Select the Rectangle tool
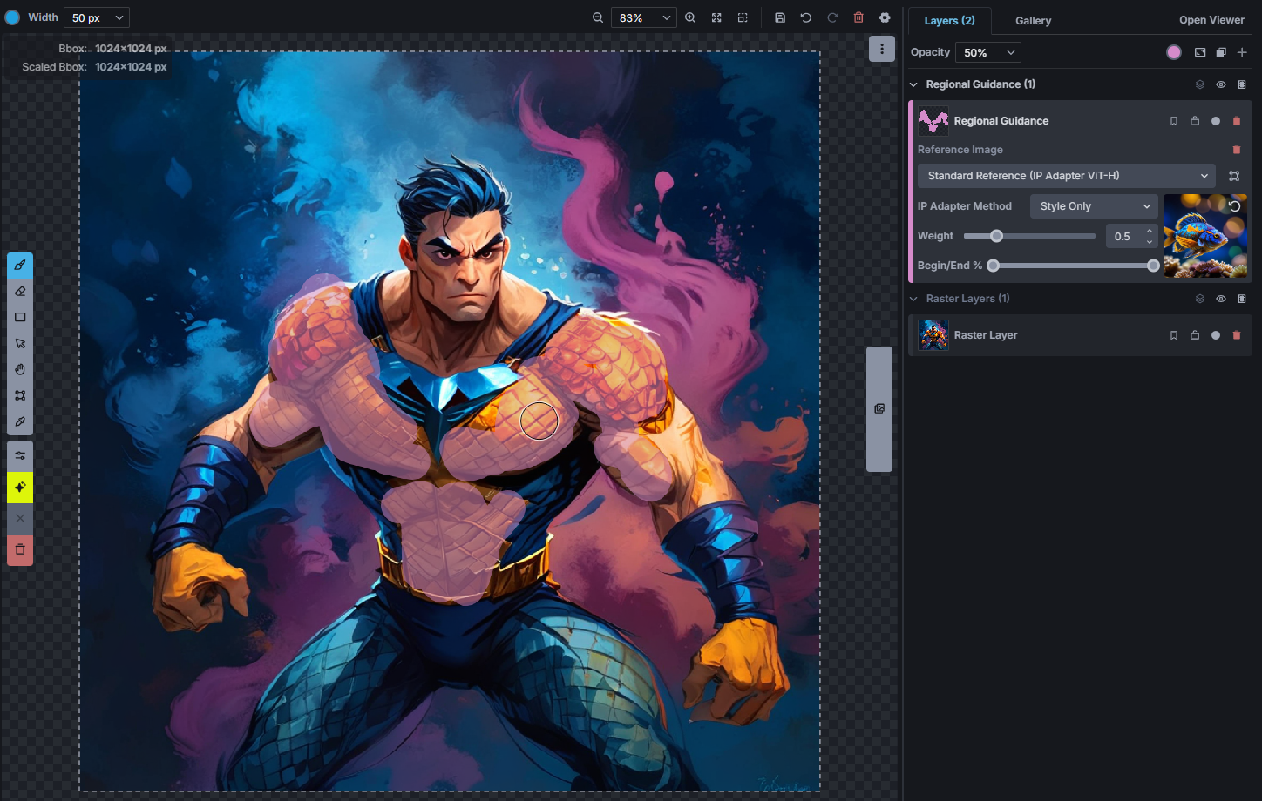Image resolution: width=1262 pixels, height=801 pixels. coord(20,318)
